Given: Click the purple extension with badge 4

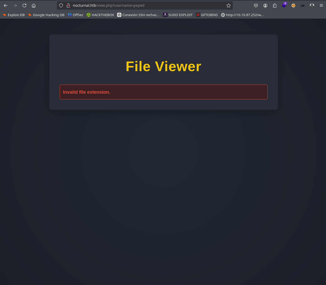Looking at the screenshot, I should [284, 5].
